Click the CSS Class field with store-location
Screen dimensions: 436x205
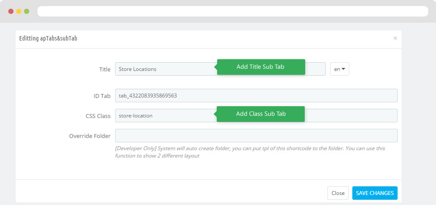(256, 115)
